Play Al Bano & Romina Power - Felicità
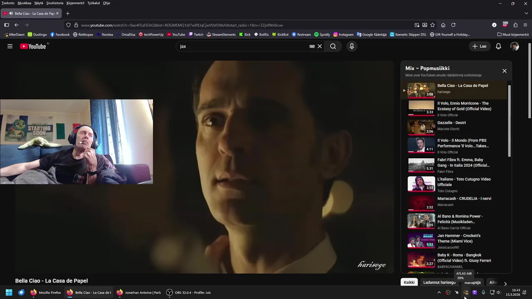The image size is (532, 299). (454, 221)
